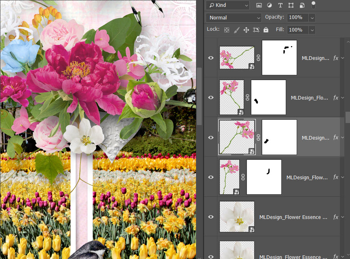
Task: Expand effects chevron on MLDesign_Flo... layer
Action: [x=343, y=98]
